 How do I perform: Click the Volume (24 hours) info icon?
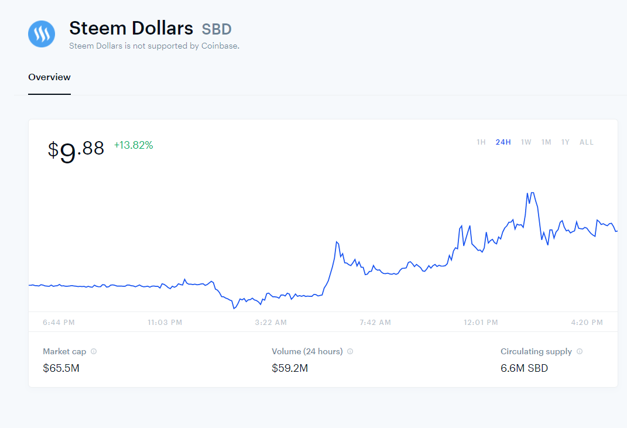click(x=350, y=352)
